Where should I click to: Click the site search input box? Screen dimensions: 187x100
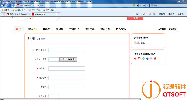(92, 18)
